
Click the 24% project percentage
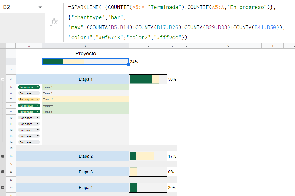(x=134, y=62)
